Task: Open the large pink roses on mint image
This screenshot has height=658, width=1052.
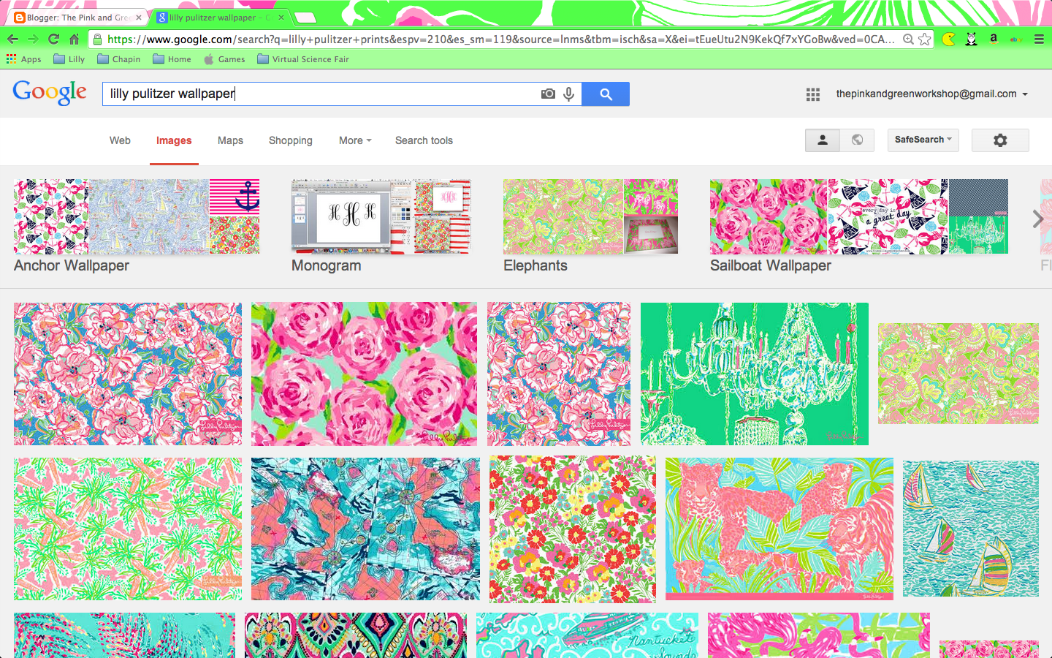Action: coord(364,374)
